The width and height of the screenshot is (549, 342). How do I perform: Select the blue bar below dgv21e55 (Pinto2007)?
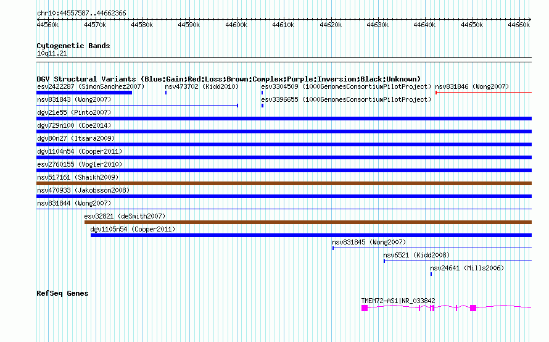(x=284, y=119)
